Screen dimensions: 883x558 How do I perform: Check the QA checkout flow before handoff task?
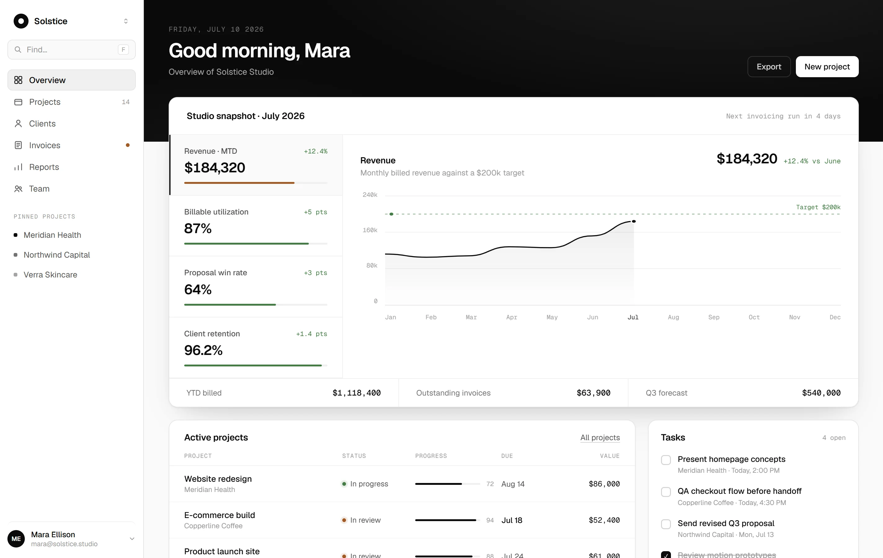pyautogui.click(x=666, y=492)
